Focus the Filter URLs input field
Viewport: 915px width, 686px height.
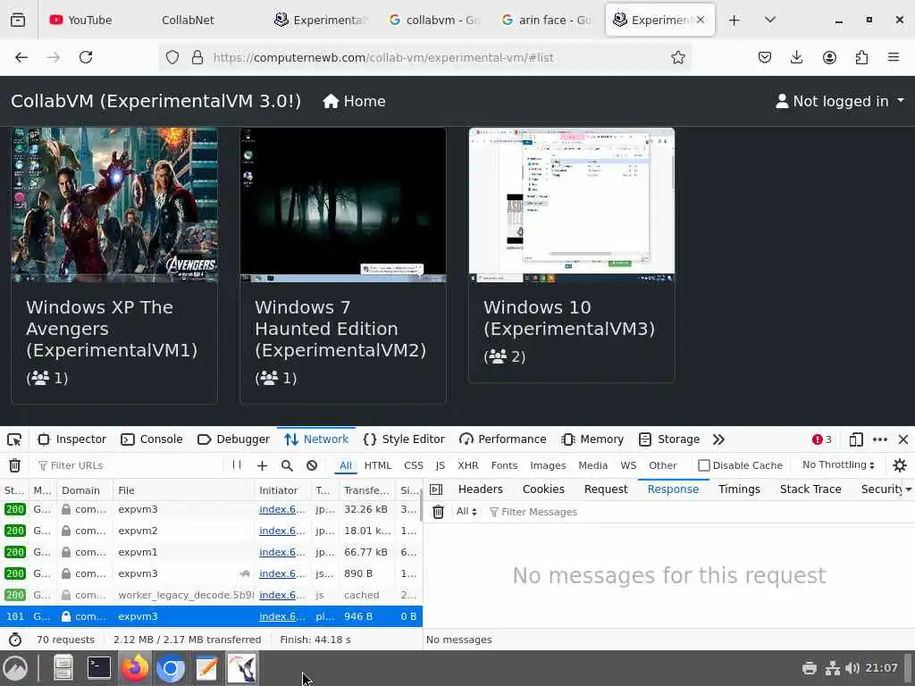(x=129, y=464)
